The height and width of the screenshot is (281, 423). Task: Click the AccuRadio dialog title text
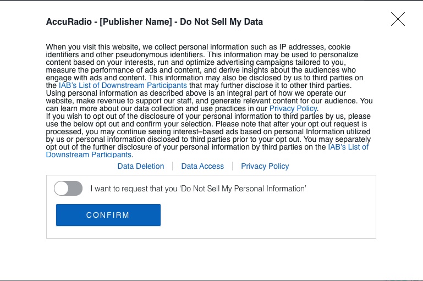coord(154,22)
